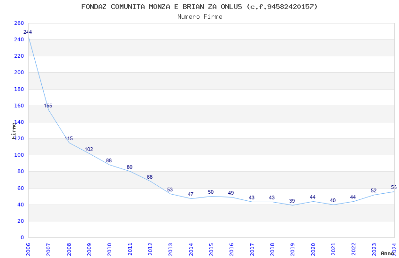Click the y-axis value 0
This screenshot has height=258, width=399.
(x=23, y=237)
